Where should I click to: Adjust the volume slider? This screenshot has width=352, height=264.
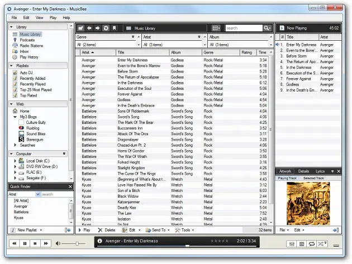pos(77,243)
